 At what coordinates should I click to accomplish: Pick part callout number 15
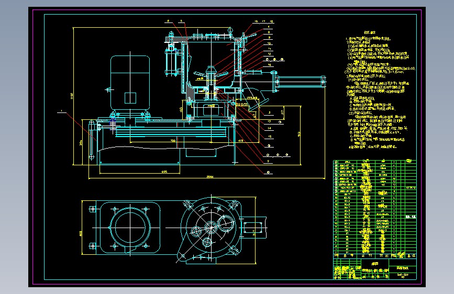click(x=270, y=137)
